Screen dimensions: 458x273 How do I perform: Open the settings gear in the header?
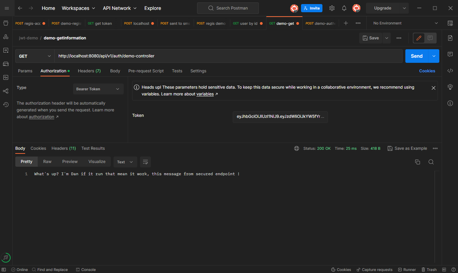coord(332,8)
